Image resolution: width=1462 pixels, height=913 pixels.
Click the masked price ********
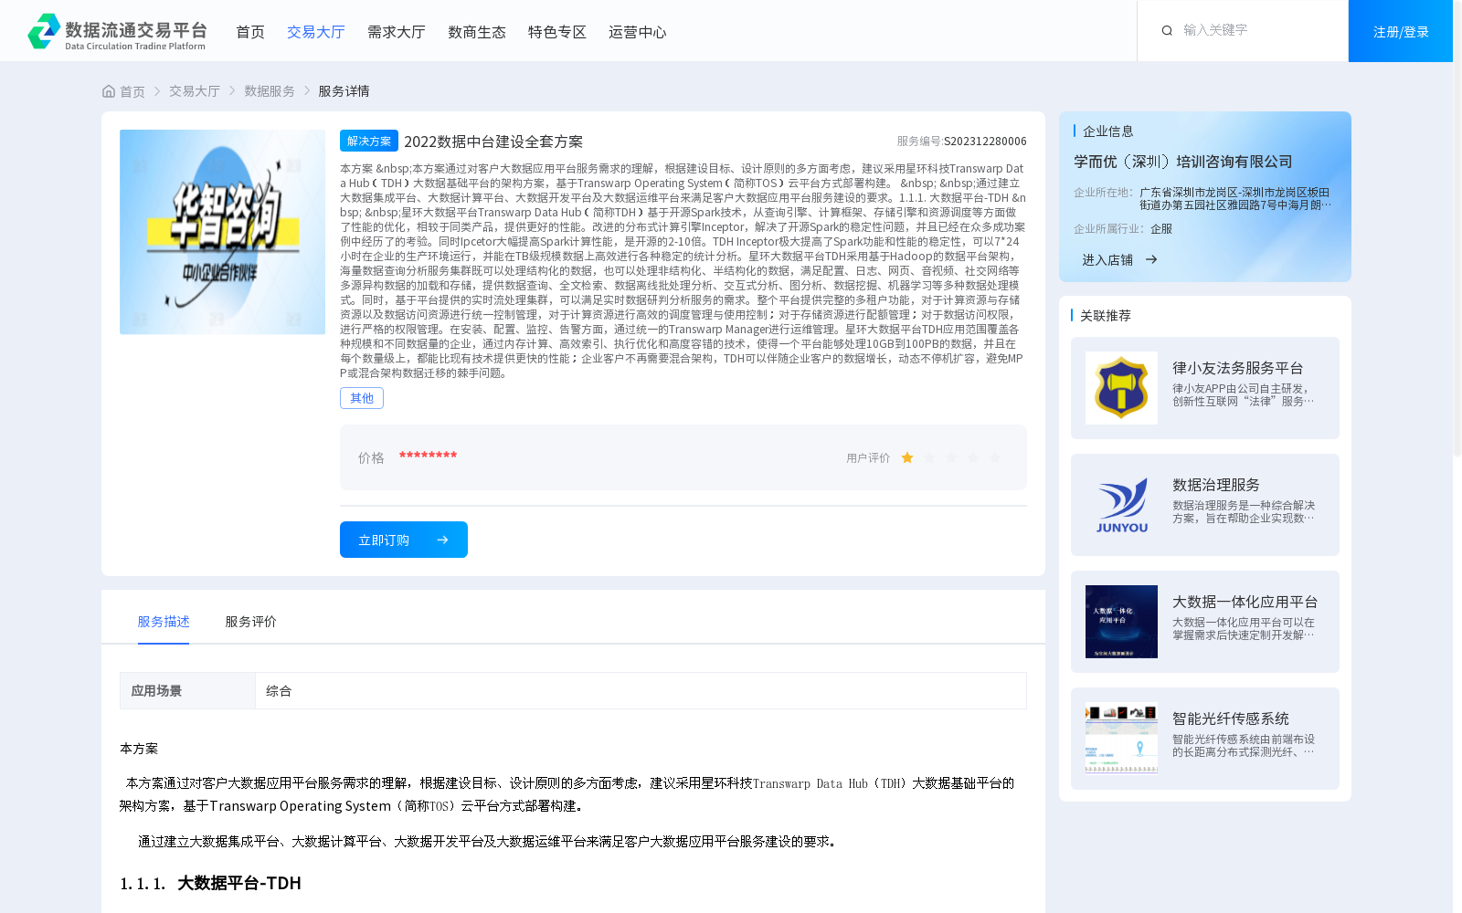428,456
